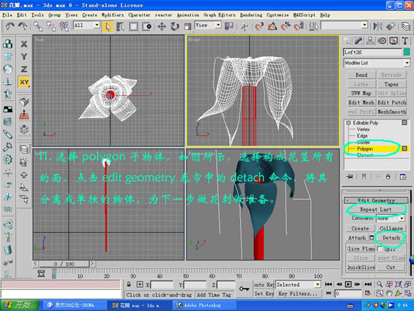This screenshot has width=414, height=311.
Task: Open the MAXScript menu
Action: coord(304,15)
